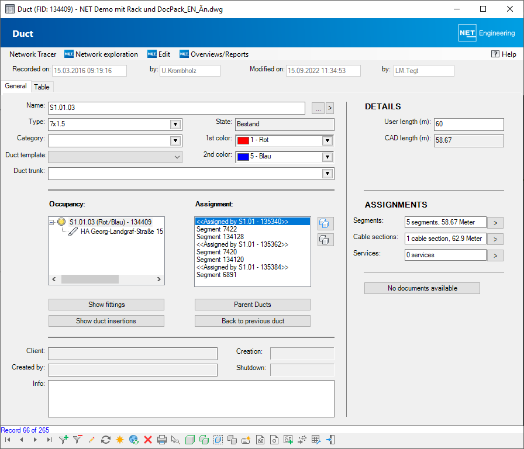
Task: Open the Edit menu
Action: point(158,54)
